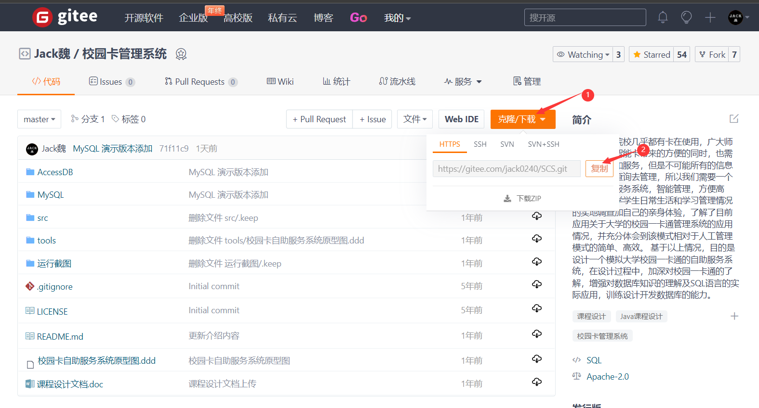Open 企业版 in top navigation
The height and width of the screenshot is (408, 759).
193,18
